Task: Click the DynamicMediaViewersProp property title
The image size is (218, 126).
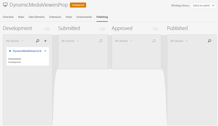Action: coord(39,5)
